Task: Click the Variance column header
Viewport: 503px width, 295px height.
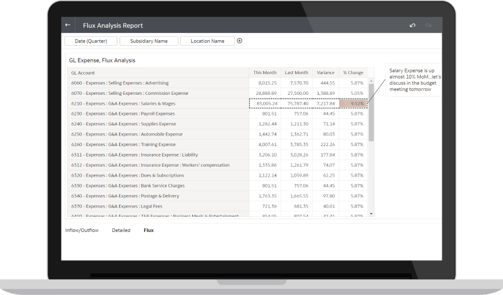Action: click(x=325, y=72)
